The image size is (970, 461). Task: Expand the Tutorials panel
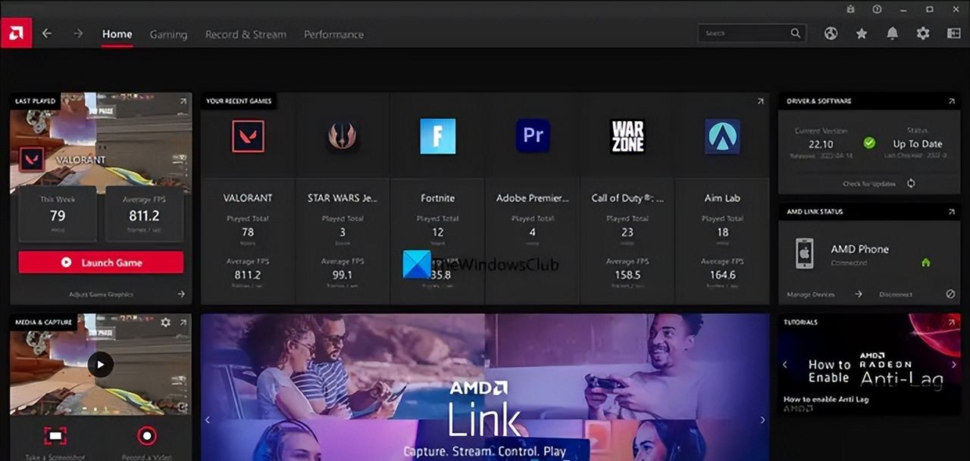[x=952, y=322]
